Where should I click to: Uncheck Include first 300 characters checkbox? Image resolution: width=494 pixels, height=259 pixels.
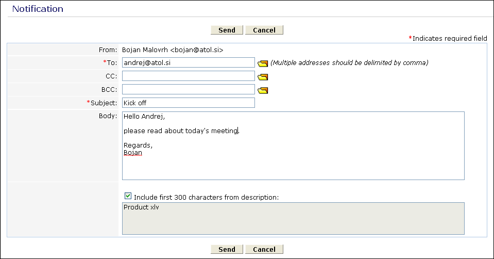pos(128,196)
